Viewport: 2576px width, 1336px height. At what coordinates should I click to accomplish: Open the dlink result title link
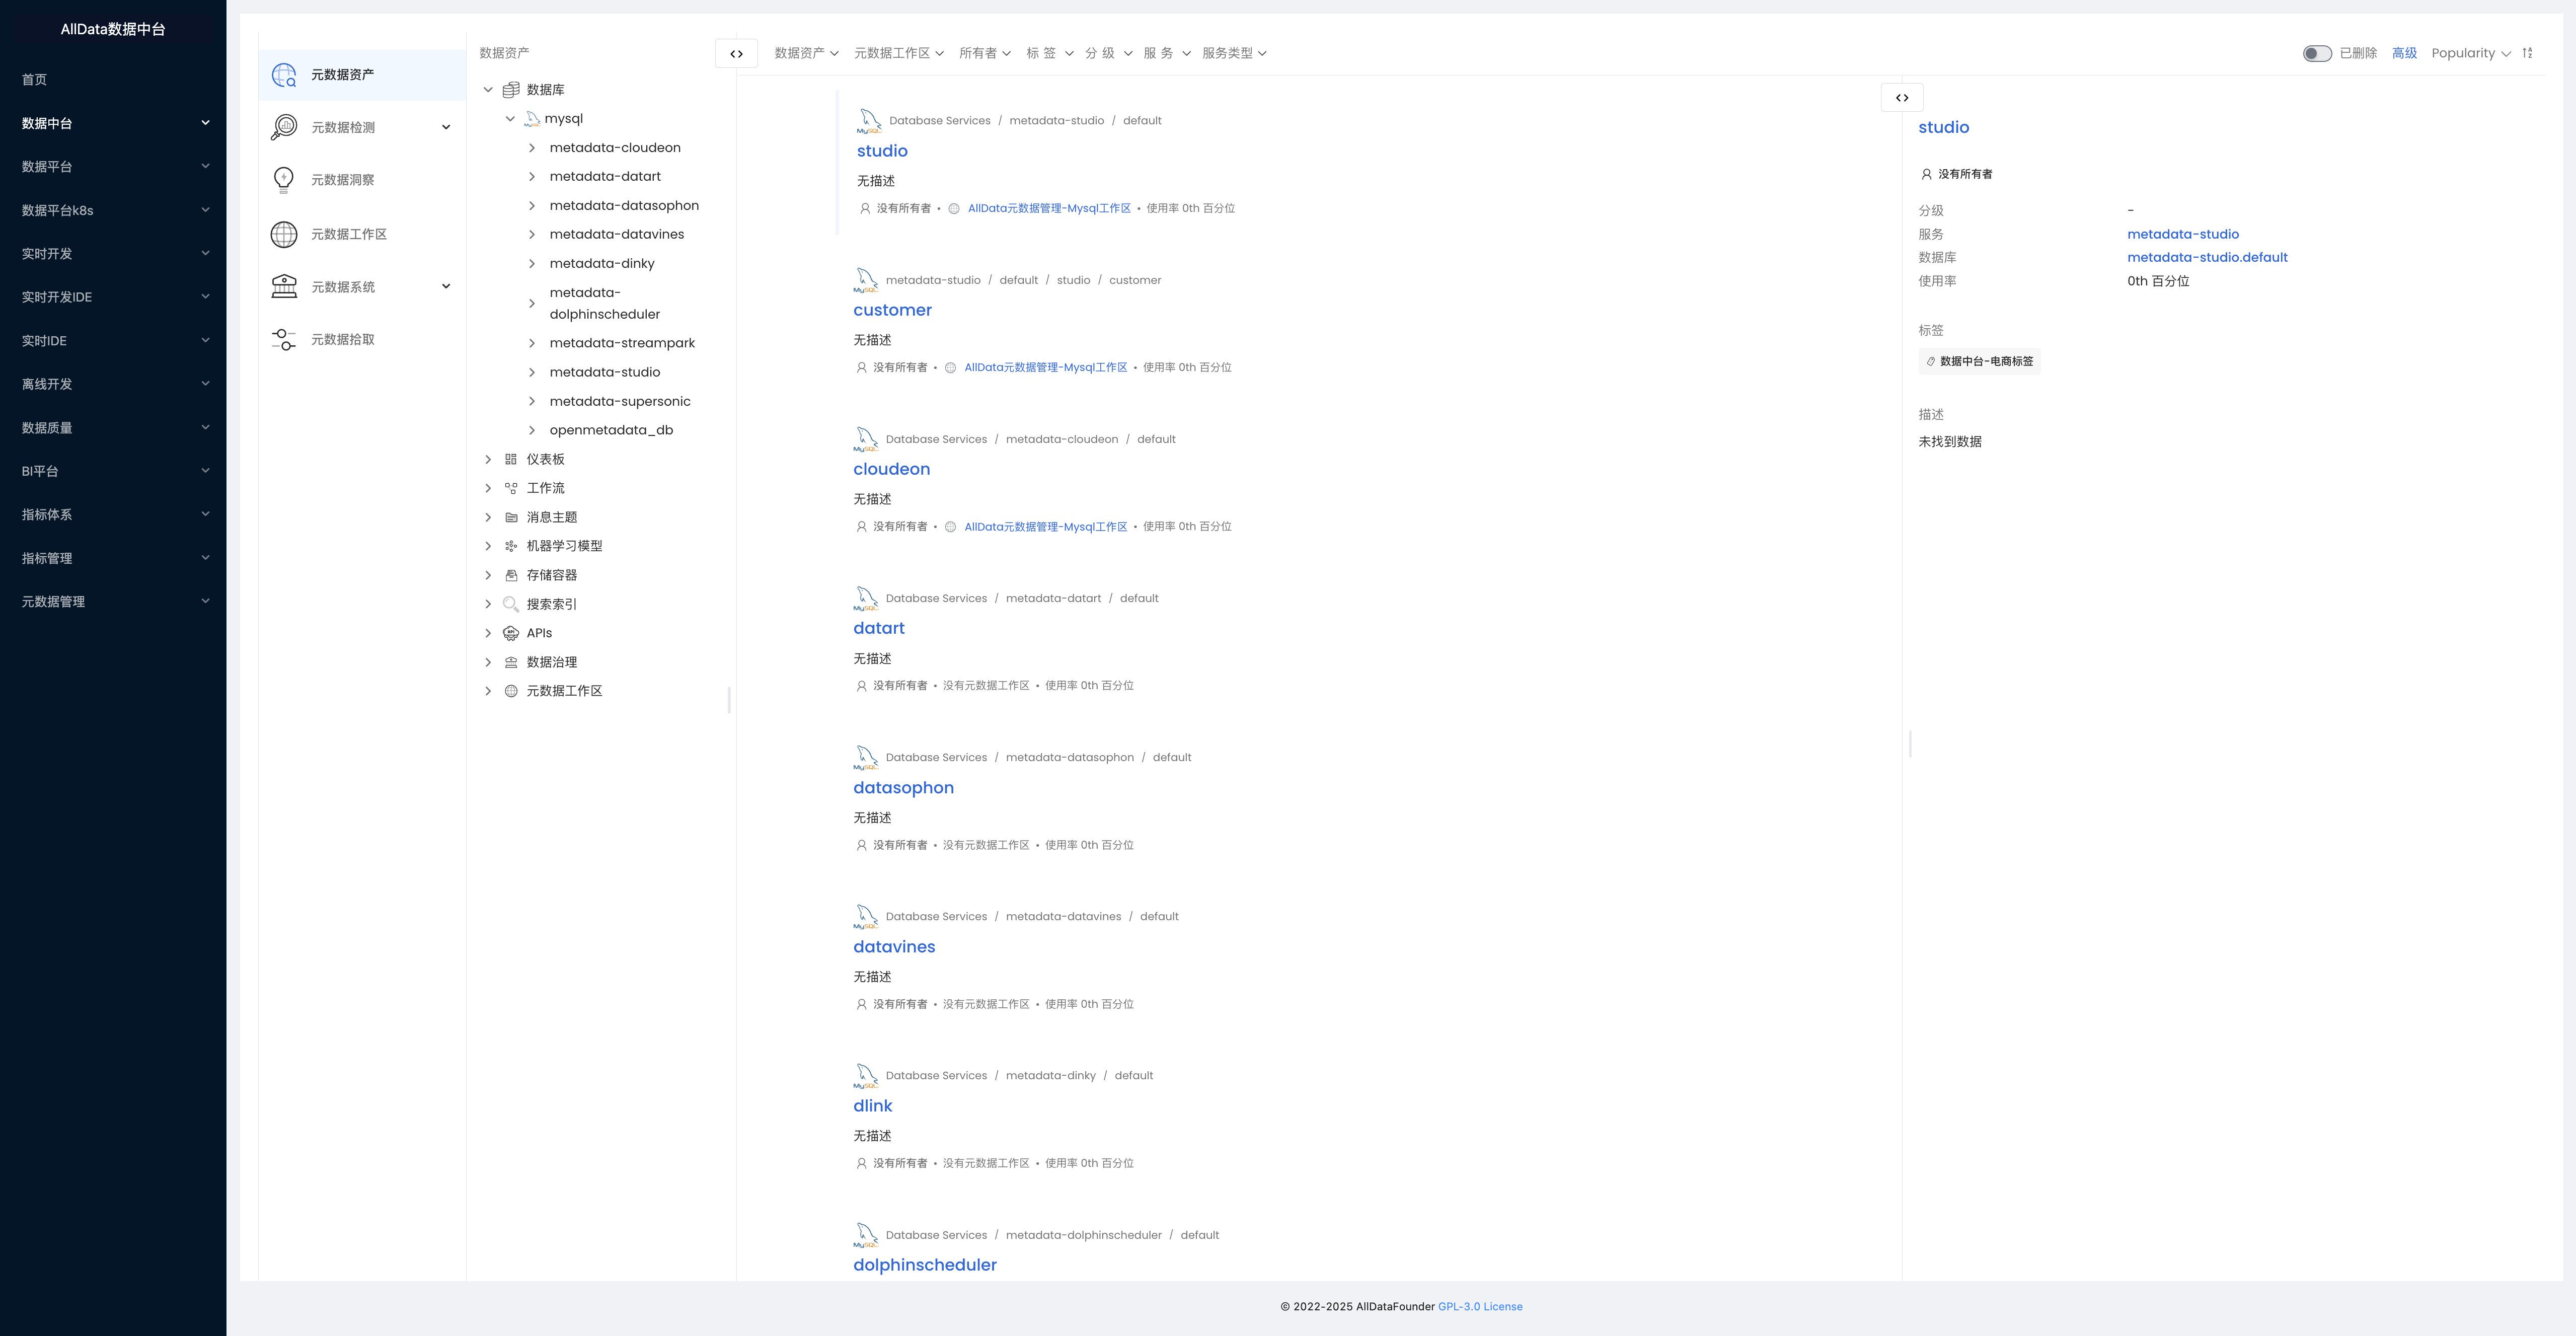(x=872, y=1106)
